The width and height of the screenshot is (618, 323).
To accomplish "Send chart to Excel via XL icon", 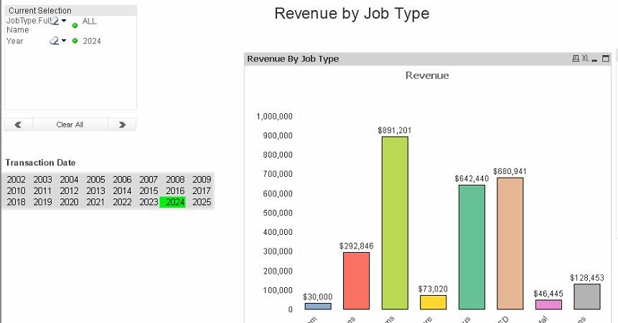I will coord(585,59).
